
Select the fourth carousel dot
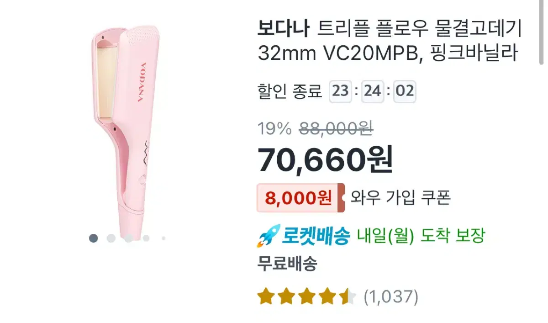pos(146,238)
